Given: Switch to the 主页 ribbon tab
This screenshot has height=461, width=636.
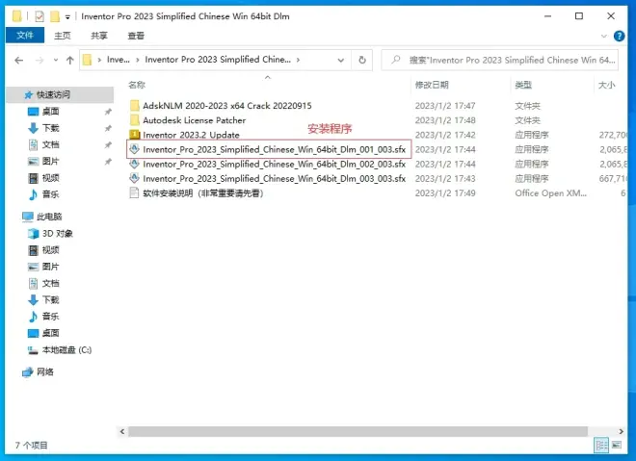Looking at the screenshot, I should (x=63, y=36).
